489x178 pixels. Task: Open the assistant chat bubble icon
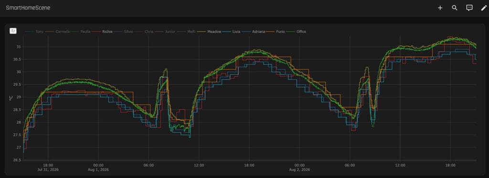pos(469,8)
